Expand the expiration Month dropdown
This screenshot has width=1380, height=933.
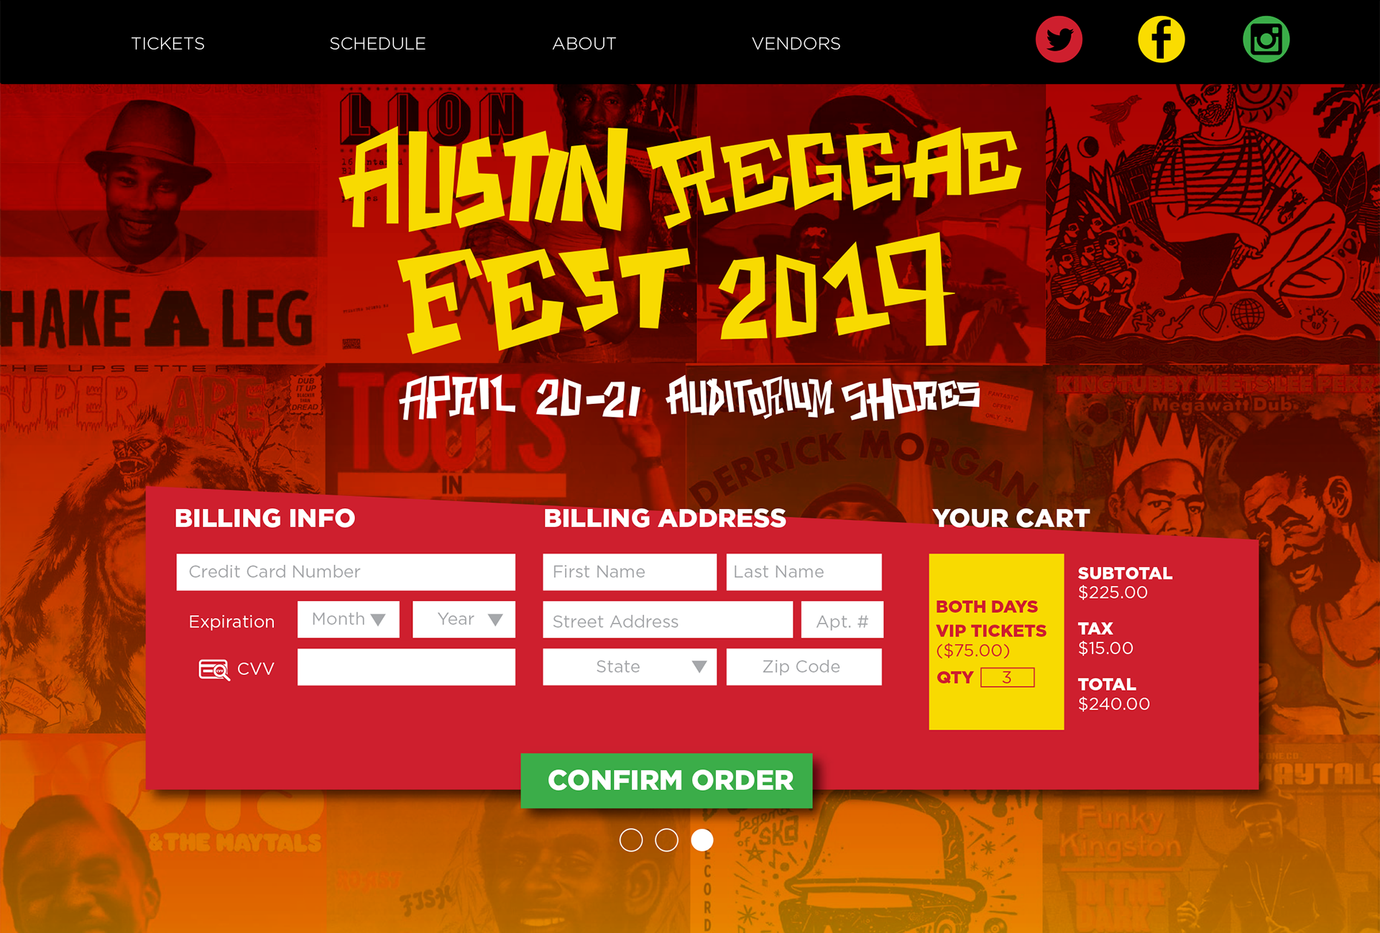tap(349, 620)
